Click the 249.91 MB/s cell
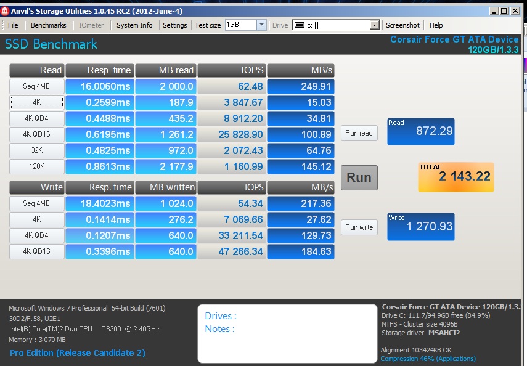Viewport: 527px width, 366px height. pyautogui.click(x=301, y=86)
